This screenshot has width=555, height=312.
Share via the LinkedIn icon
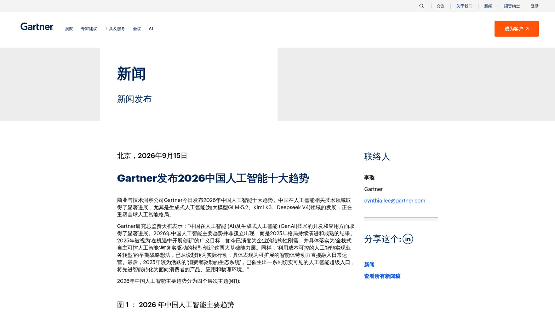pos(408,239)
